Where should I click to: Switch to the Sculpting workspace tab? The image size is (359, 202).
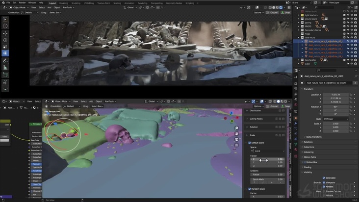(76, 3)
